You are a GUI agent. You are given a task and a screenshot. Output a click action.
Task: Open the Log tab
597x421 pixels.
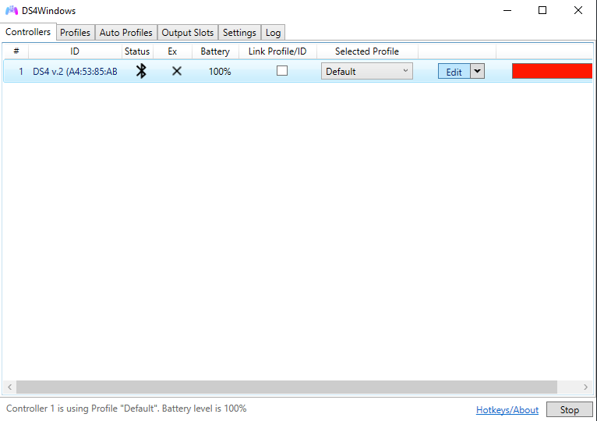[273, 33]
